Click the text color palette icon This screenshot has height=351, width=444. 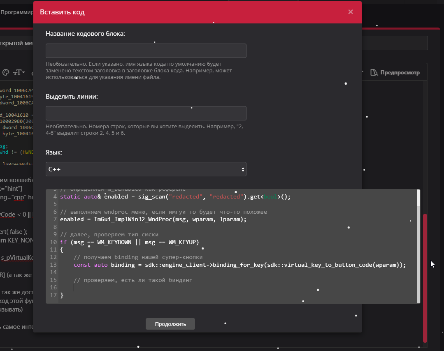coord(6,73)
